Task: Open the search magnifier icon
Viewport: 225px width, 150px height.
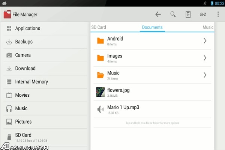Action: [x=173, y=15]
